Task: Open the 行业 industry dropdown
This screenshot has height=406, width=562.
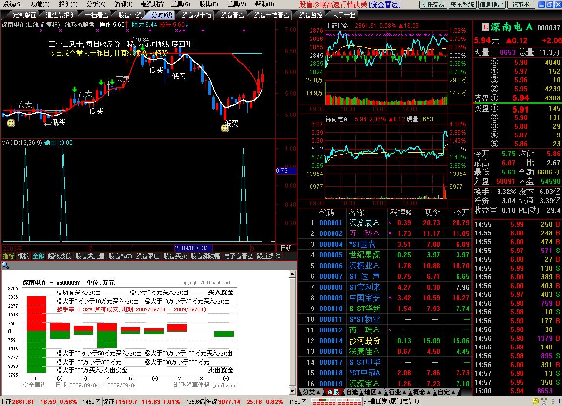Action: (397, 392)
